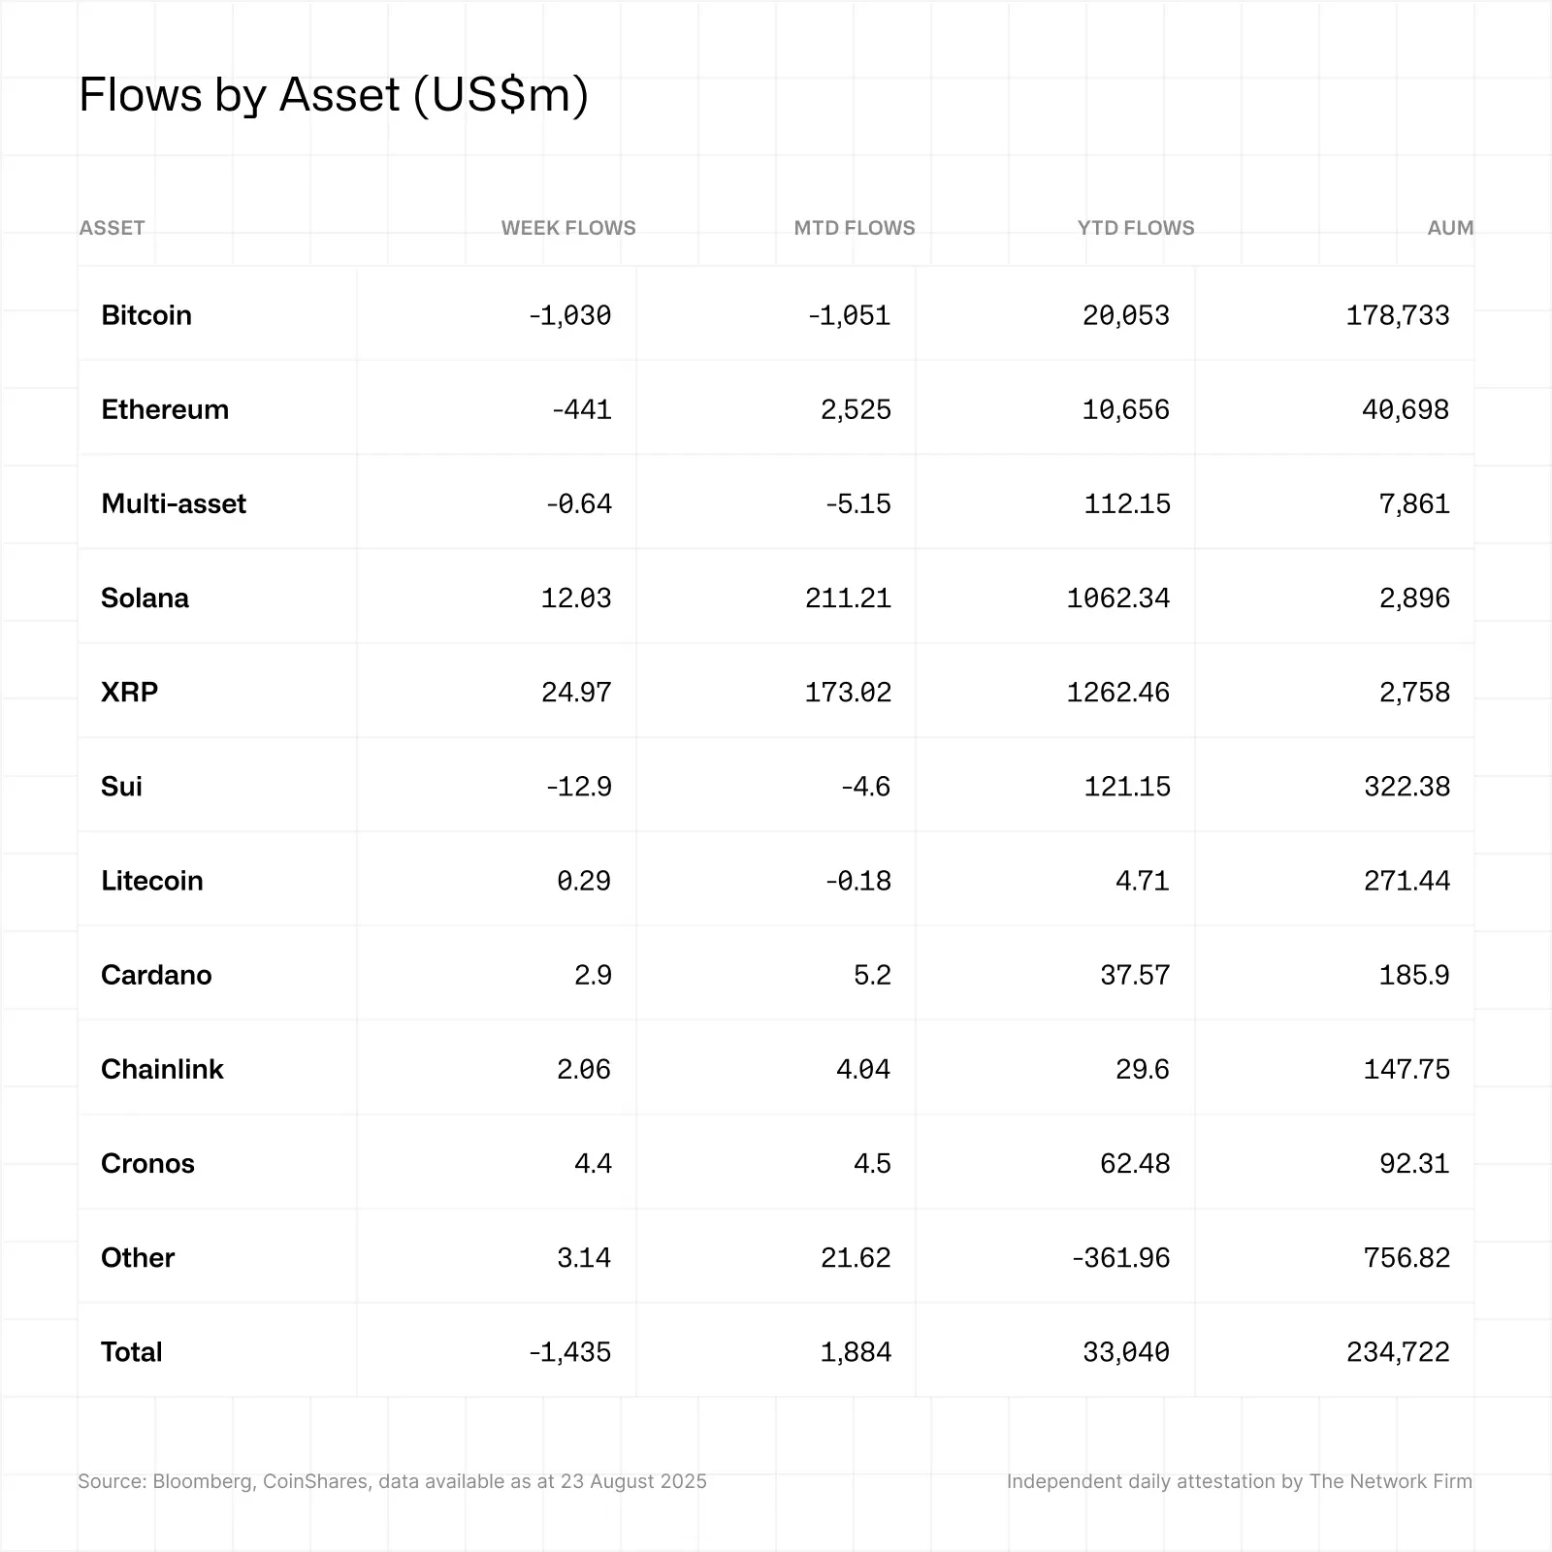The height and width of the screenshot is (1552, 1552).
Task: Select the Total row label
Action: 132,1351
